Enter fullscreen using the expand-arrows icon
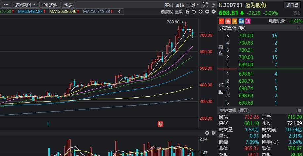This screenshot has height=156, width=303. click(205, 5)
